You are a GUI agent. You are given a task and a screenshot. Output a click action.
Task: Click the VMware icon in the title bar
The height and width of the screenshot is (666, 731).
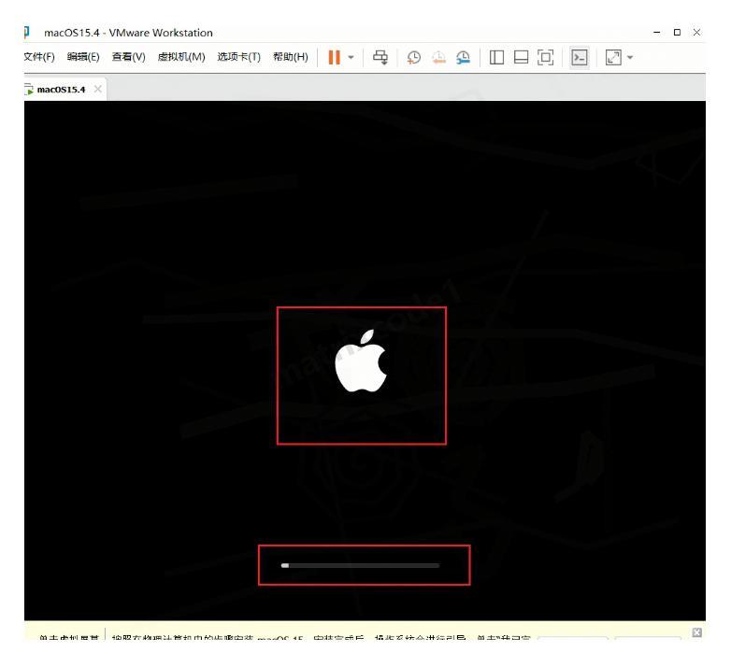26,32
